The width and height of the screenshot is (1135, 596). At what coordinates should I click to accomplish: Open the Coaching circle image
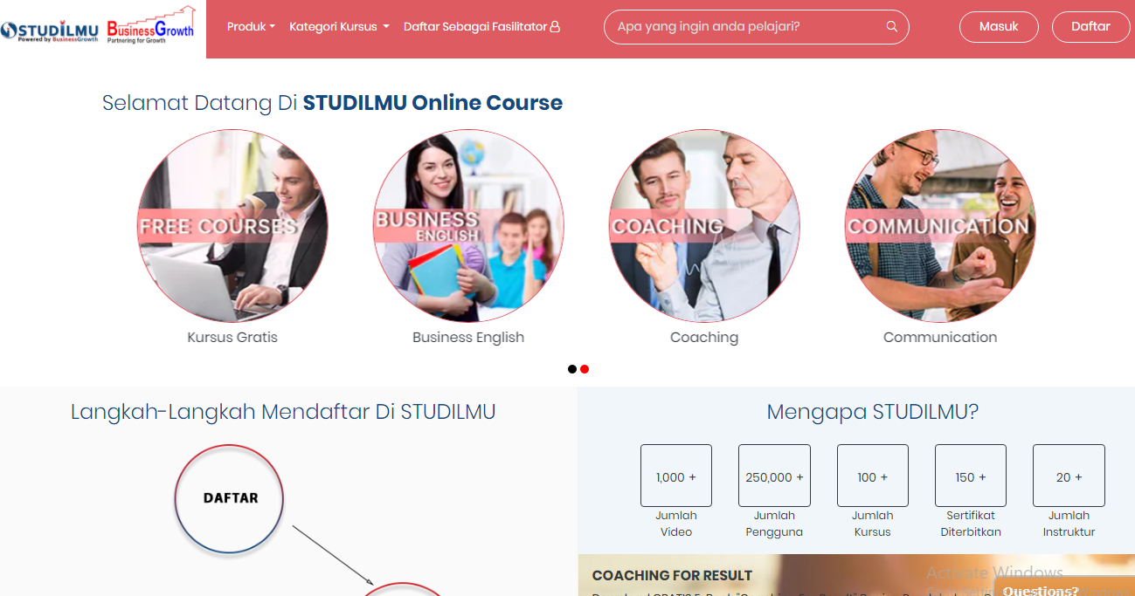point(704,226)
